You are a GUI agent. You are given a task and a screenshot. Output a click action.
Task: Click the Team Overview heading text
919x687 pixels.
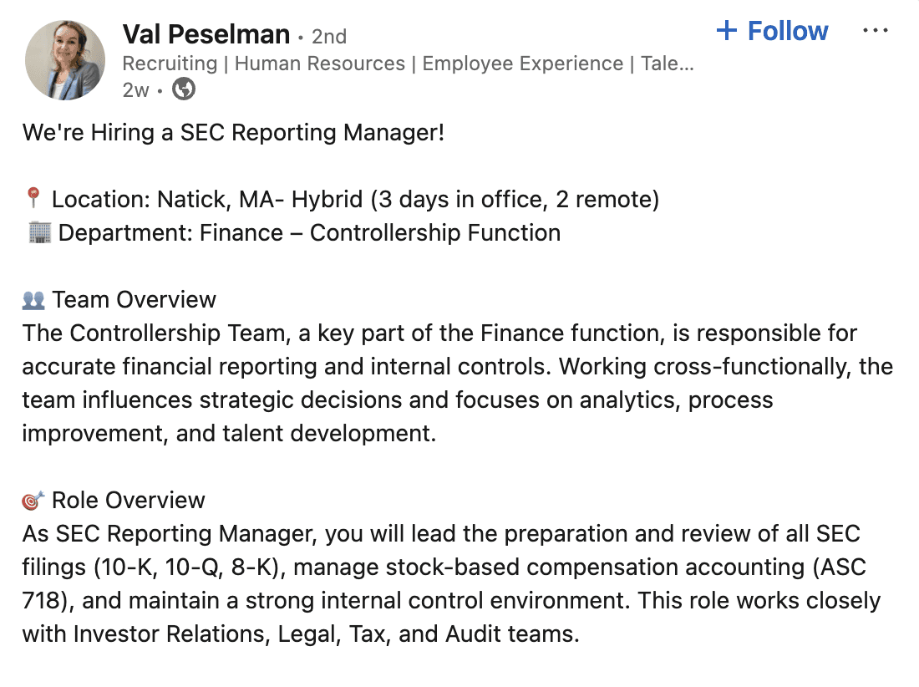tap(135, 299)
